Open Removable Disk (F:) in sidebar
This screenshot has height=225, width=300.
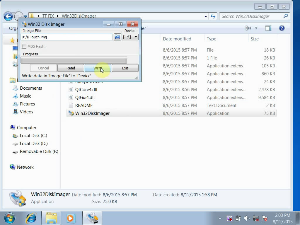[39, 151]
